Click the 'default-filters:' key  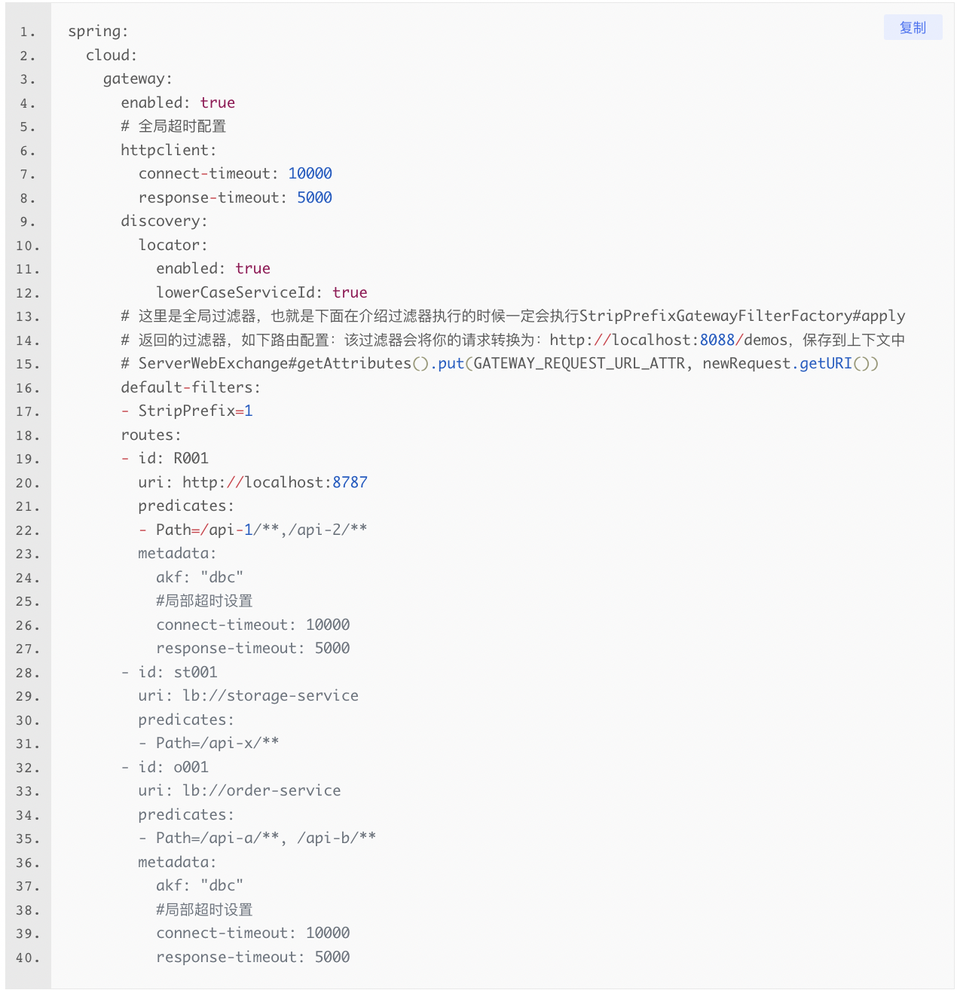coord(190,388)
